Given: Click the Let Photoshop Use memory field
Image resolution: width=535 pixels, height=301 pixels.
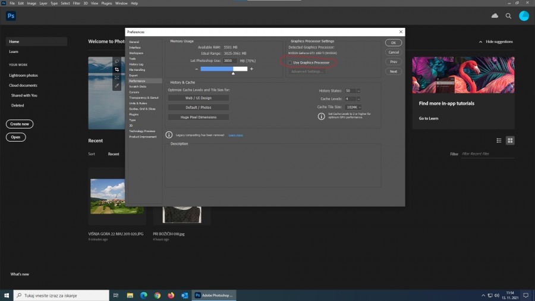Looking at the screenshot, I should (229, 61).
